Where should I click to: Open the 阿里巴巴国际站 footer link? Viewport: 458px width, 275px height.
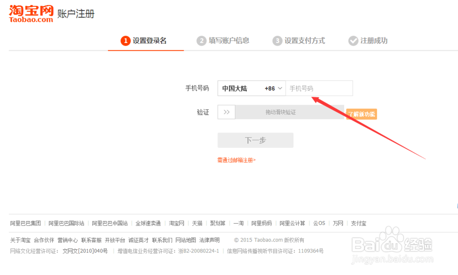coord(66,223)
